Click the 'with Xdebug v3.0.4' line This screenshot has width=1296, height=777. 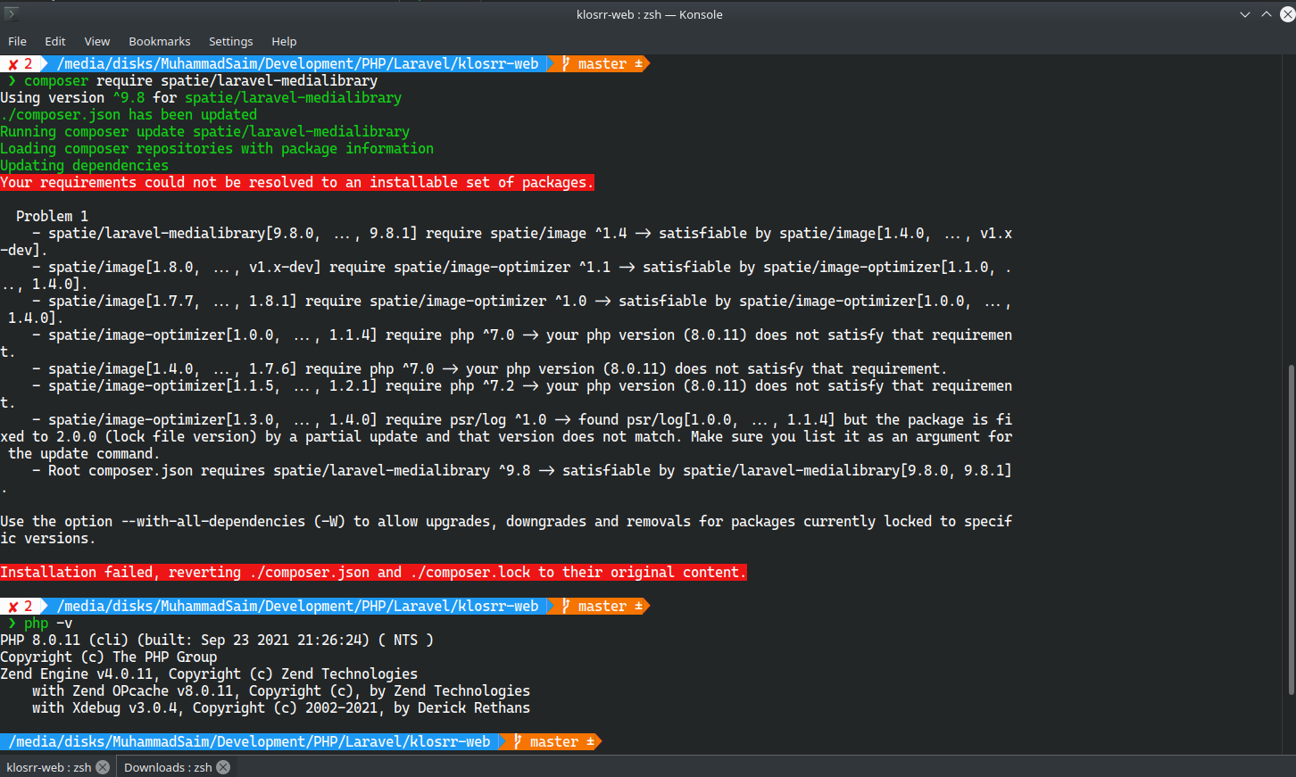click(281, 707)
